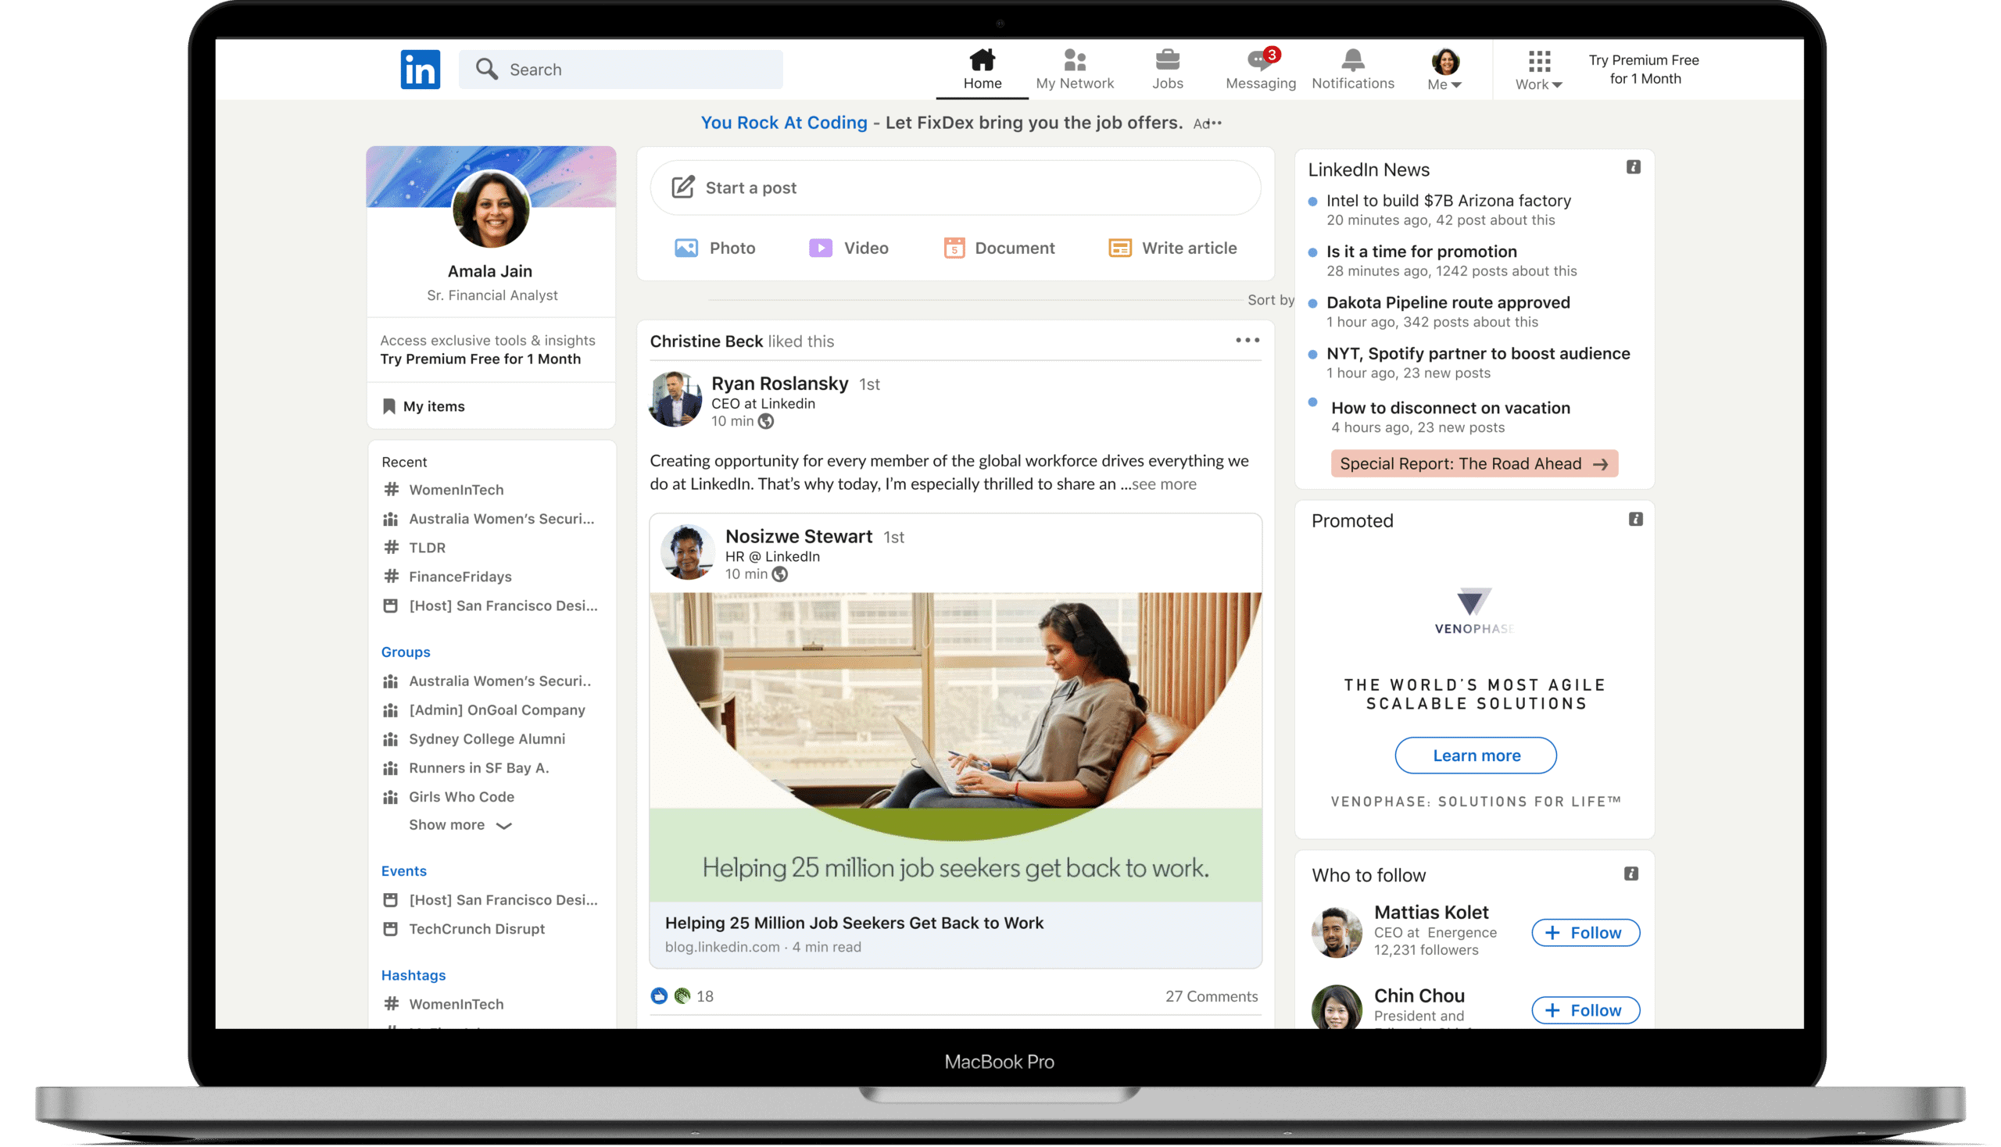Screen dimensions: 2001x1147
Task: Click the LinkedIn logo icon
Action: (420, 70)
